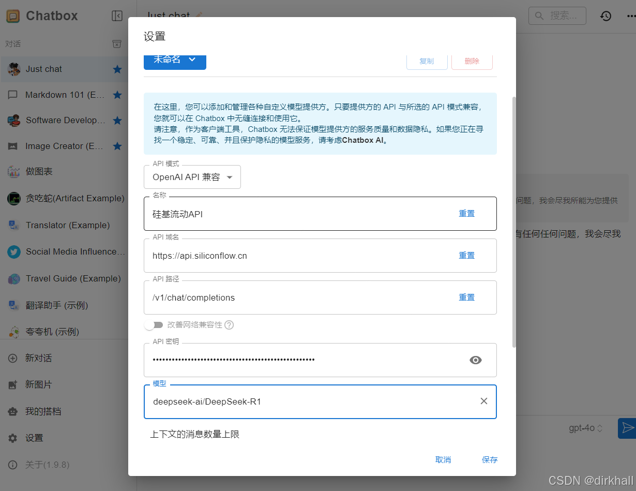The height and width of the screenshot is (491, 636).
Task: Unstar the Image Creator conversation
Action: point(117,146)
